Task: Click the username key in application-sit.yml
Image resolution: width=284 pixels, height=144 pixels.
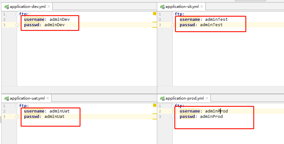Action: coord(190,20)
